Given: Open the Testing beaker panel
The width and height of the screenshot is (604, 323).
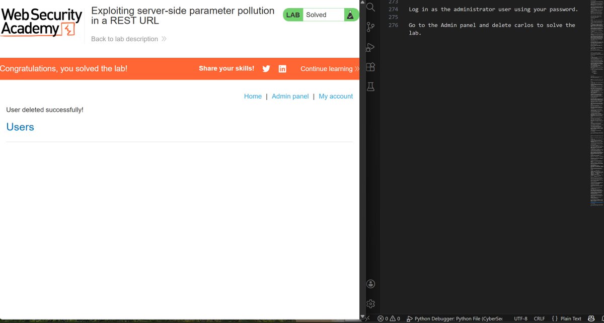Looking at the screenshot, I should point(370,86).
